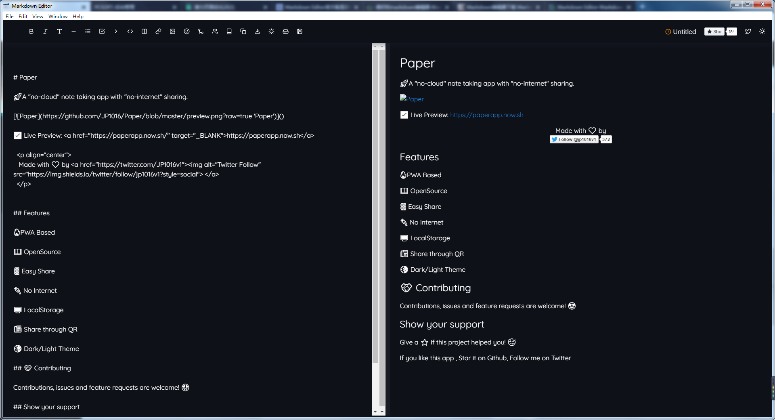Image resolution: width=775 pixels, height=420 pixels.
Task: Toggle split view with the columns icon
Action: [x=144, y=31]
